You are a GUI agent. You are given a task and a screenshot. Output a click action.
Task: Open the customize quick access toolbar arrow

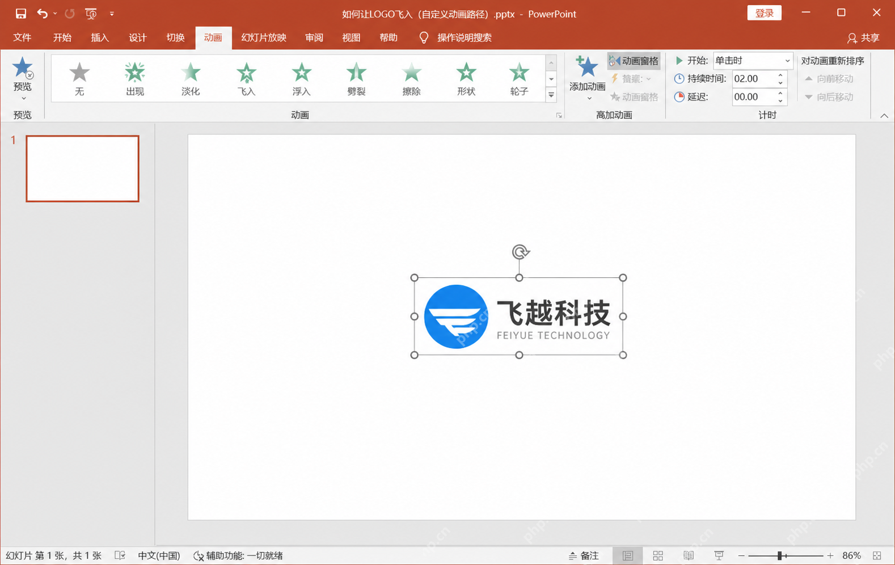point(112,14)
